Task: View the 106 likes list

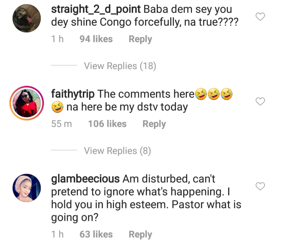Action: pos(107,124)
